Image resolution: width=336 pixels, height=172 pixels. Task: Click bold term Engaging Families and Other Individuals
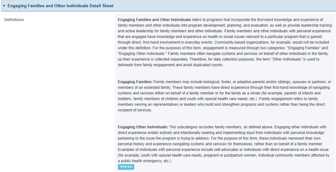click(x=154, y=20)
